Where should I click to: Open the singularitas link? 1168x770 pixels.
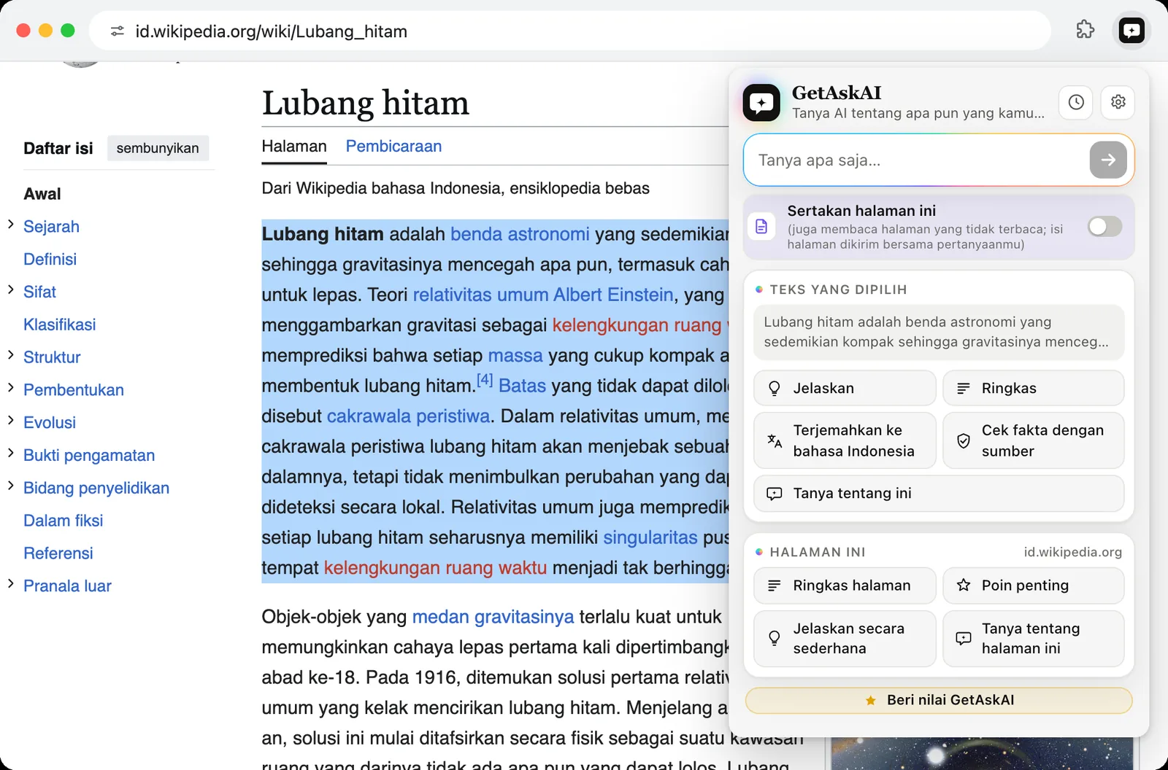coord(650,537)
